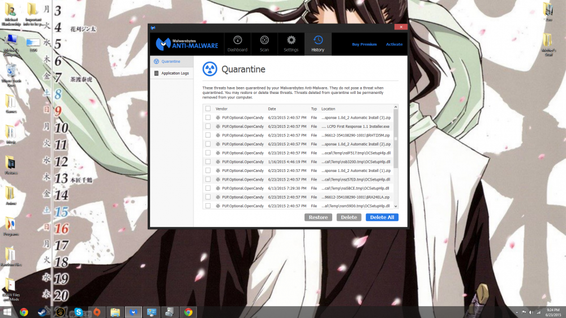
Task: Toggle the select-all checkbox in table header
Action: pyautogui.click(x=208, y=109)
